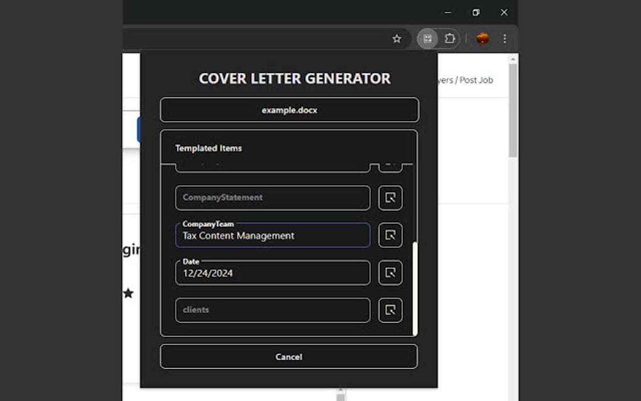Click the clients placeholder input
641x401 pixels.
tap(272, 310)
